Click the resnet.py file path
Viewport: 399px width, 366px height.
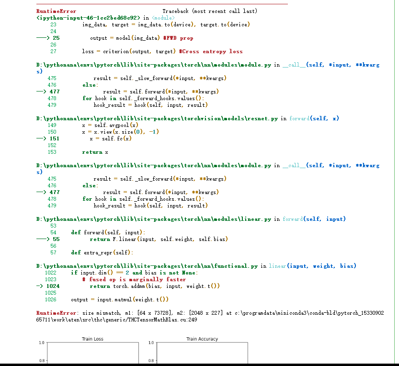pyautogui.click(x=157, y=118)
